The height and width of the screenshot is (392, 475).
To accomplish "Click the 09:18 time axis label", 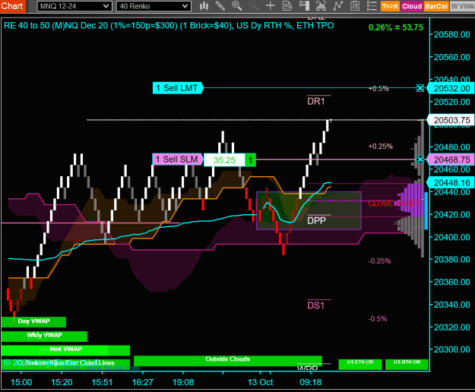I will 311,382.
